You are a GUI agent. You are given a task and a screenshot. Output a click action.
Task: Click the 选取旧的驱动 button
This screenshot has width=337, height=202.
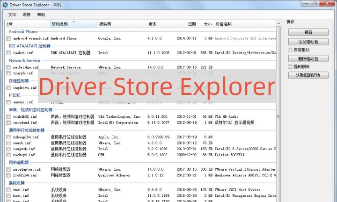(308, 75)
